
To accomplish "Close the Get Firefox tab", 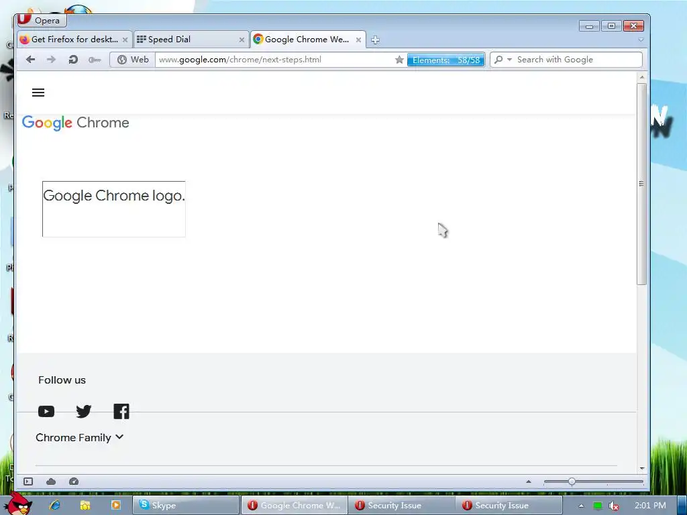I will click(125, 40).
